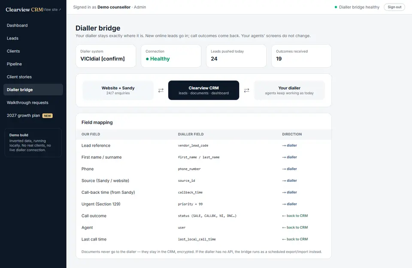Click the Outcomes received card showing 19
This screenshot has height=268, width=412.
click(x=301, y=56)
